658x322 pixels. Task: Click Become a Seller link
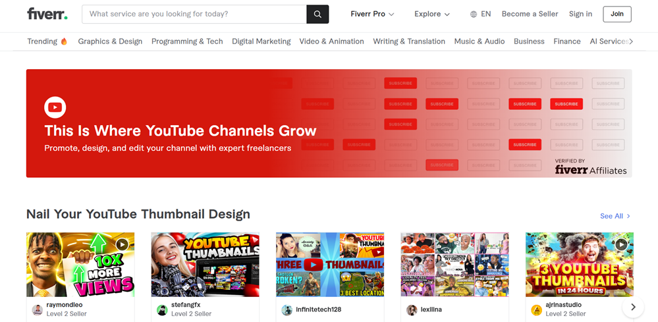point(530,14)
